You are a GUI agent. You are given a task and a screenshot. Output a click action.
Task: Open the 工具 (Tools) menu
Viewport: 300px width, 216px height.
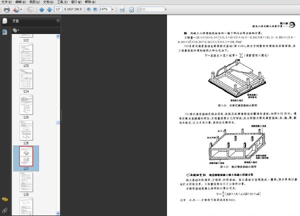[x=62, y=2]
